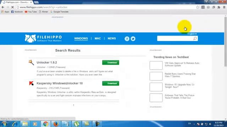The height and width of the screenshot is (127, 227).
Task: Click the magnifier search icon
Action: (x=195, y=38)
